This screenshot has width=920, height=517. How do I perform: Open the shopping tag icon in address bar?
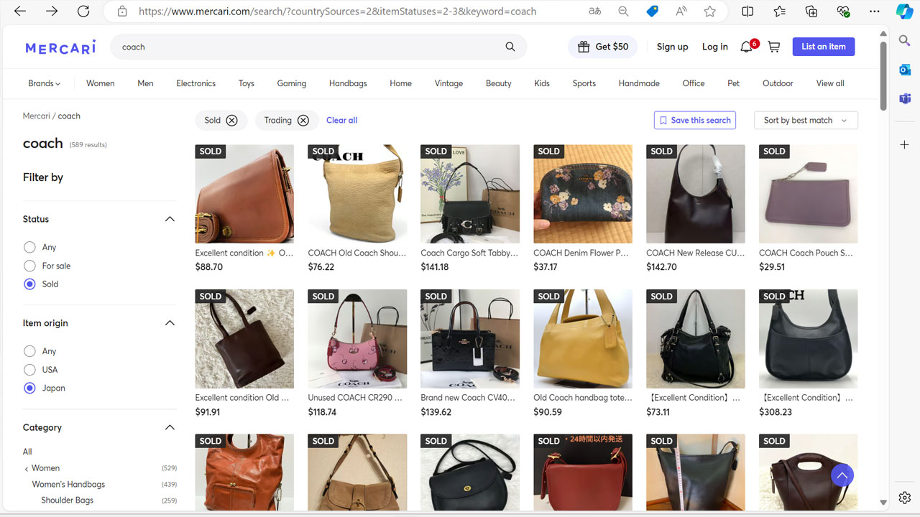point(652,11)
